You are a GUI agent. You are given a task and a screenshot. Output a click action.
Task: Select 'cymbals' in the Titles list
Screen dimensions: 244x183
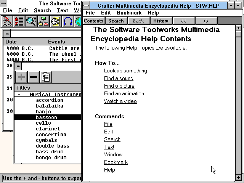pos(47,140)
